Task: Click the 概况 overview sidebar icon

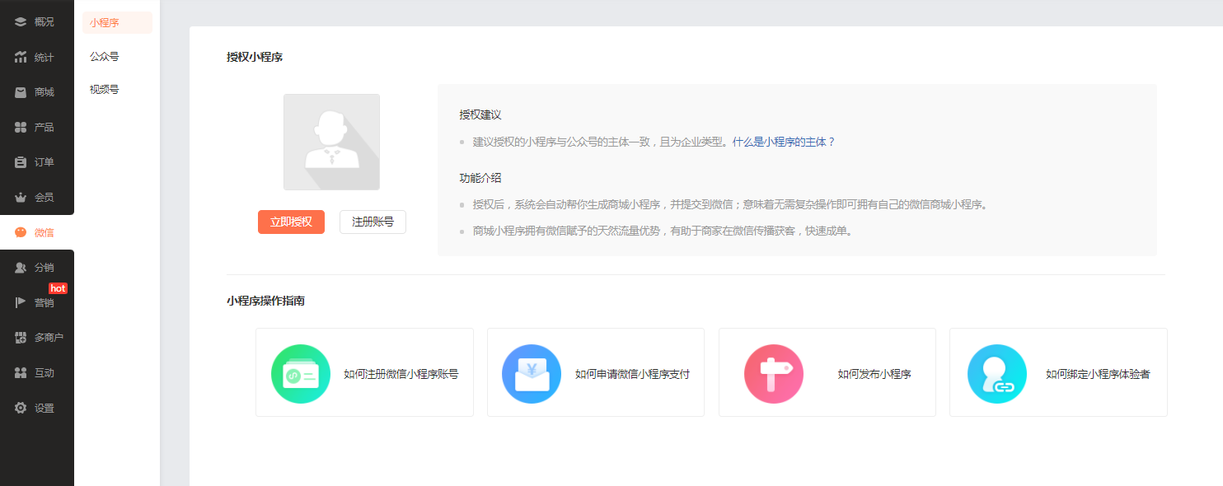Action: pyautogui.click(x=21, y=22)
